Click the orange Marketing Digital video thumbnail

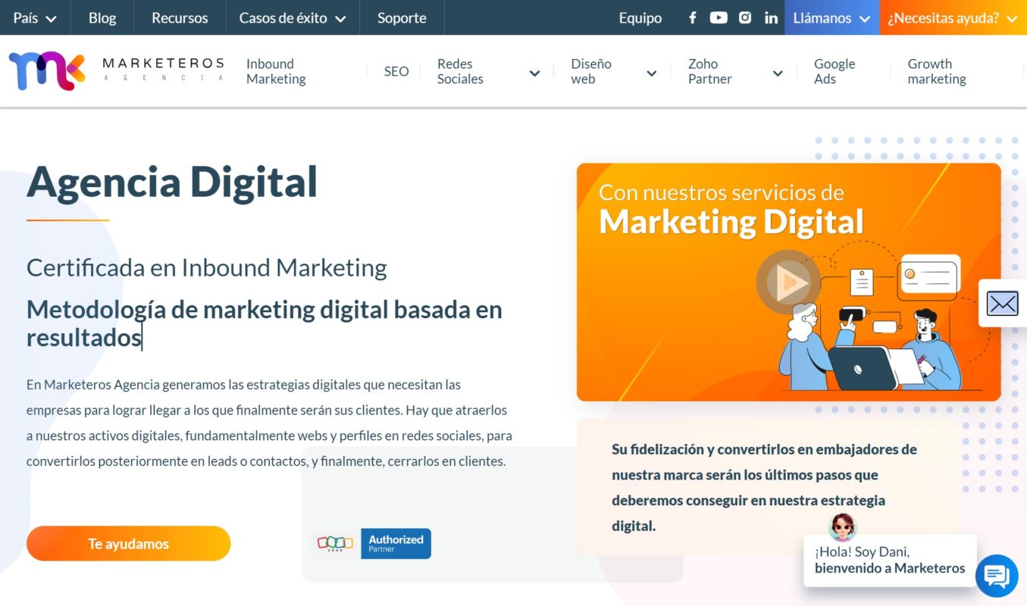click(x=788, y=282)
